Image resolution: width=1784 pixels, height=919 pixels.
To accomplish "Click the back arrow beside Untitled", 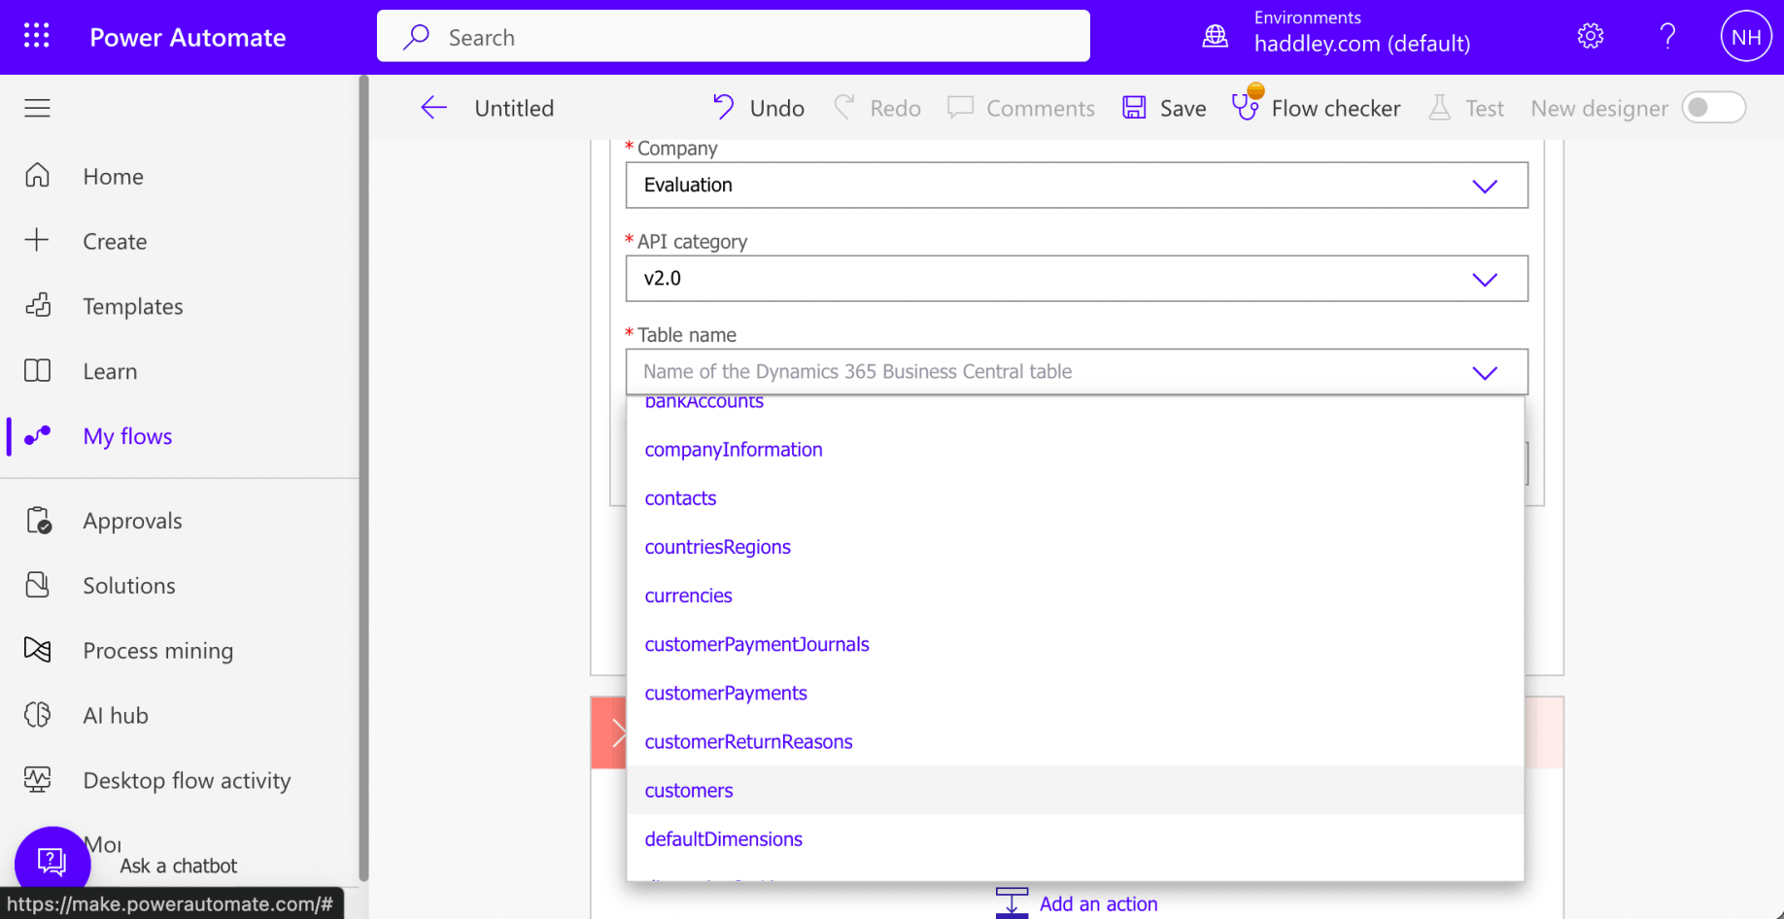I will pos(433,108).
